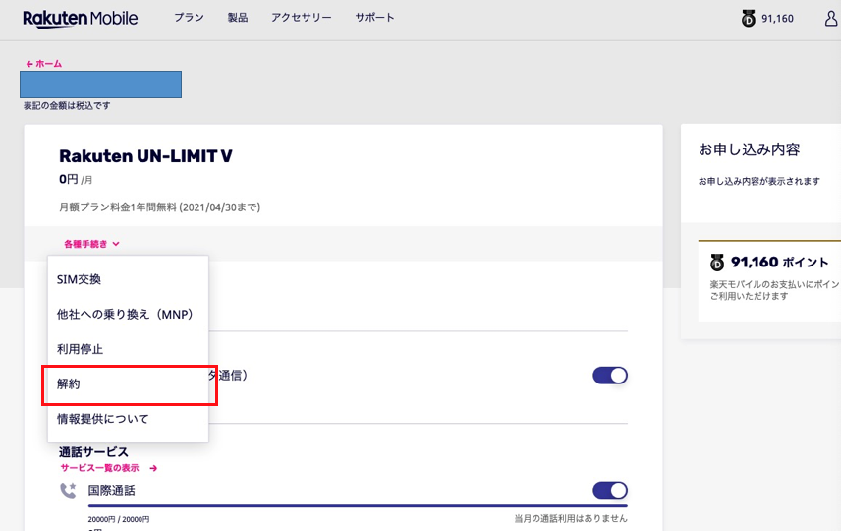Click arrow next to サービス一覧の表示
This screenshot has height=531, width=841.
[x=153, y=468]
